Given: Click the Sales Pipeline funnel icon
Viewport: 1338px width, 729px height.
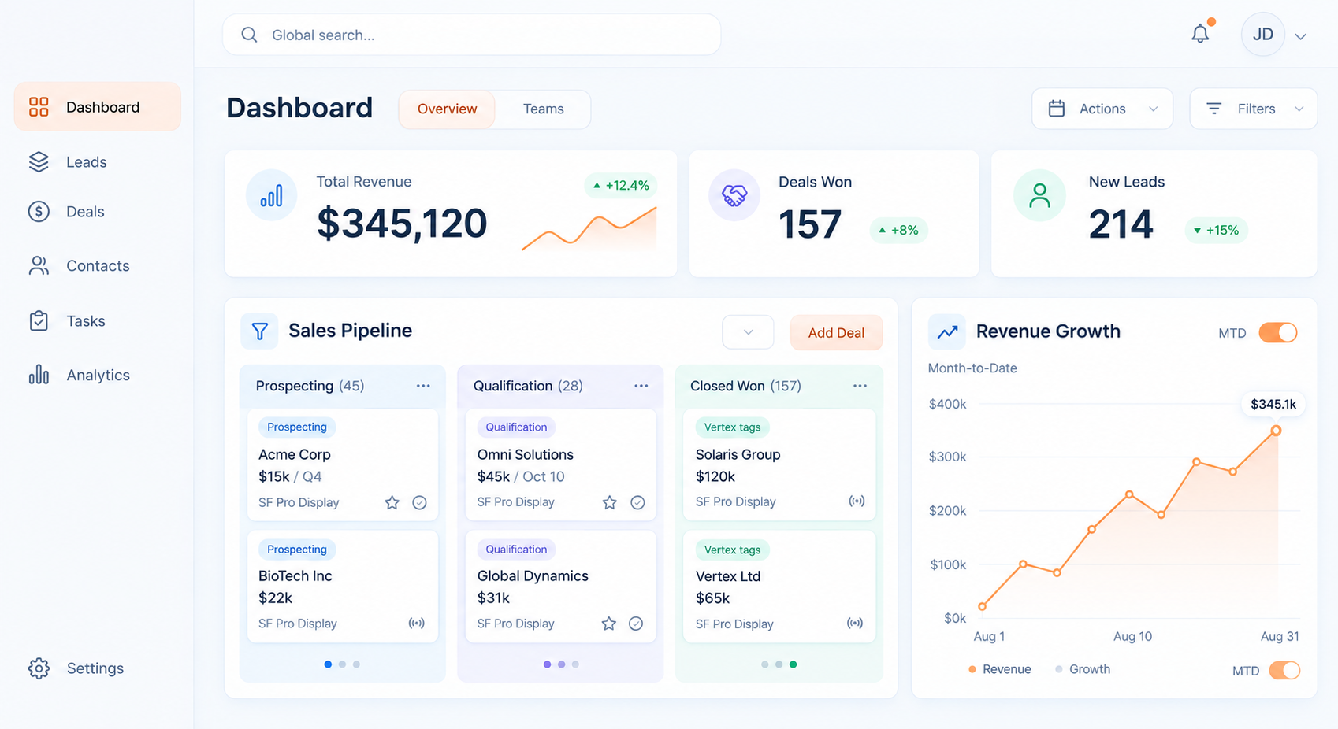Looking at the screenshot, I should pyautogui.click(x=259, y=331).
